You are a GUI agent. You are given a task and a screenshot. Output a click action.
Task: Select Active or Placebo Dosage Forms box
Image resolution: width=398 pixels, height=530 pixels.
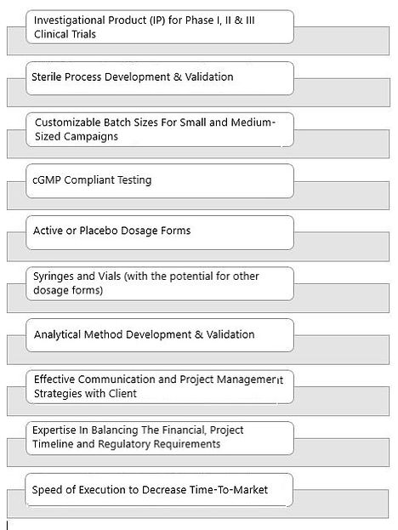pos(160,233)
